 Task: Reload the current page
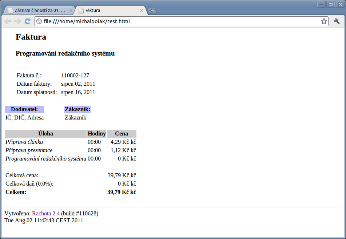coord(27,21)
